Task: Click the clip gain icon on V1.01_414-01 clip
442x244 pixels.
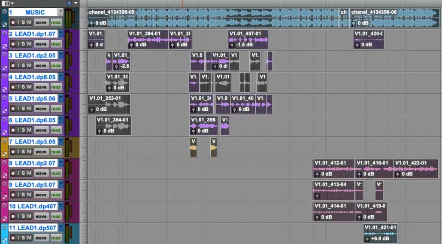Action: point(317,217)
